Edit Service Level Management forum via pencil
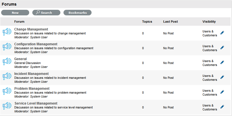Screen dimensions: 232x116 tap(222, 107)
